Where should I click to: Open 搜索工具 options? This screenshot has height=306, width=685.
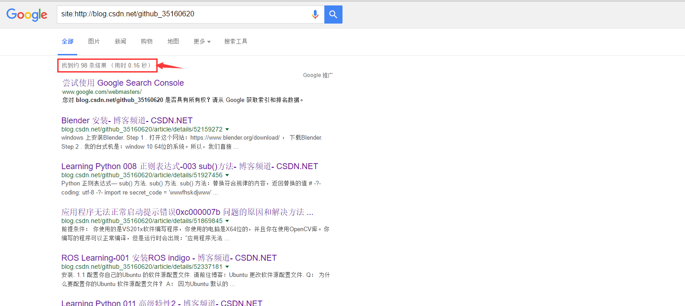tap(236, 41)
